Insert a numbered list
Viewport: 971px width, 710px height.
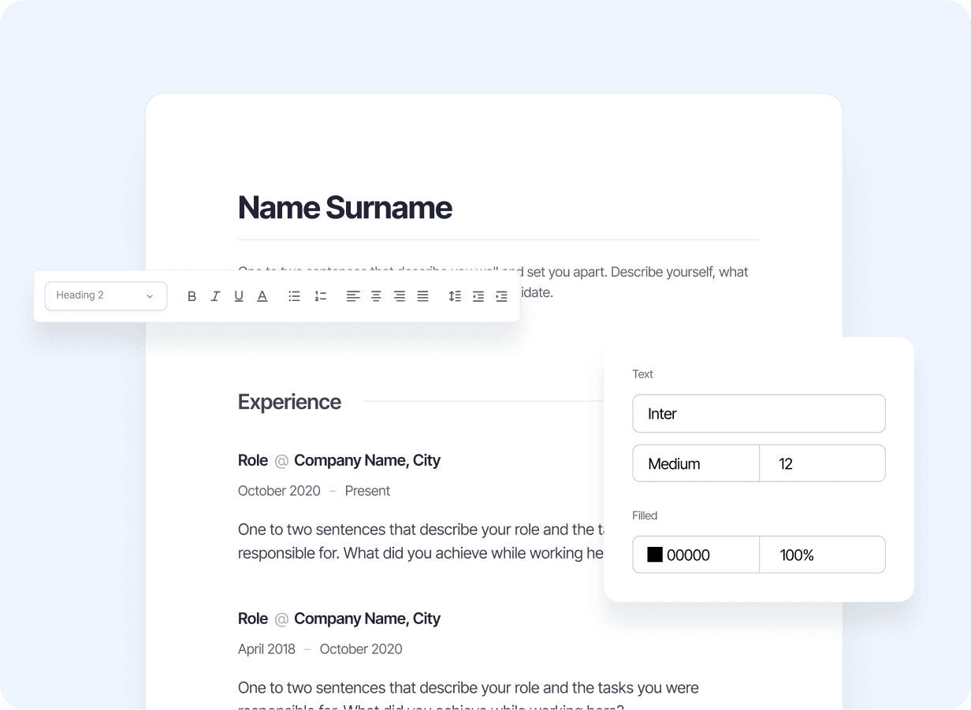(x=321, y=296)
